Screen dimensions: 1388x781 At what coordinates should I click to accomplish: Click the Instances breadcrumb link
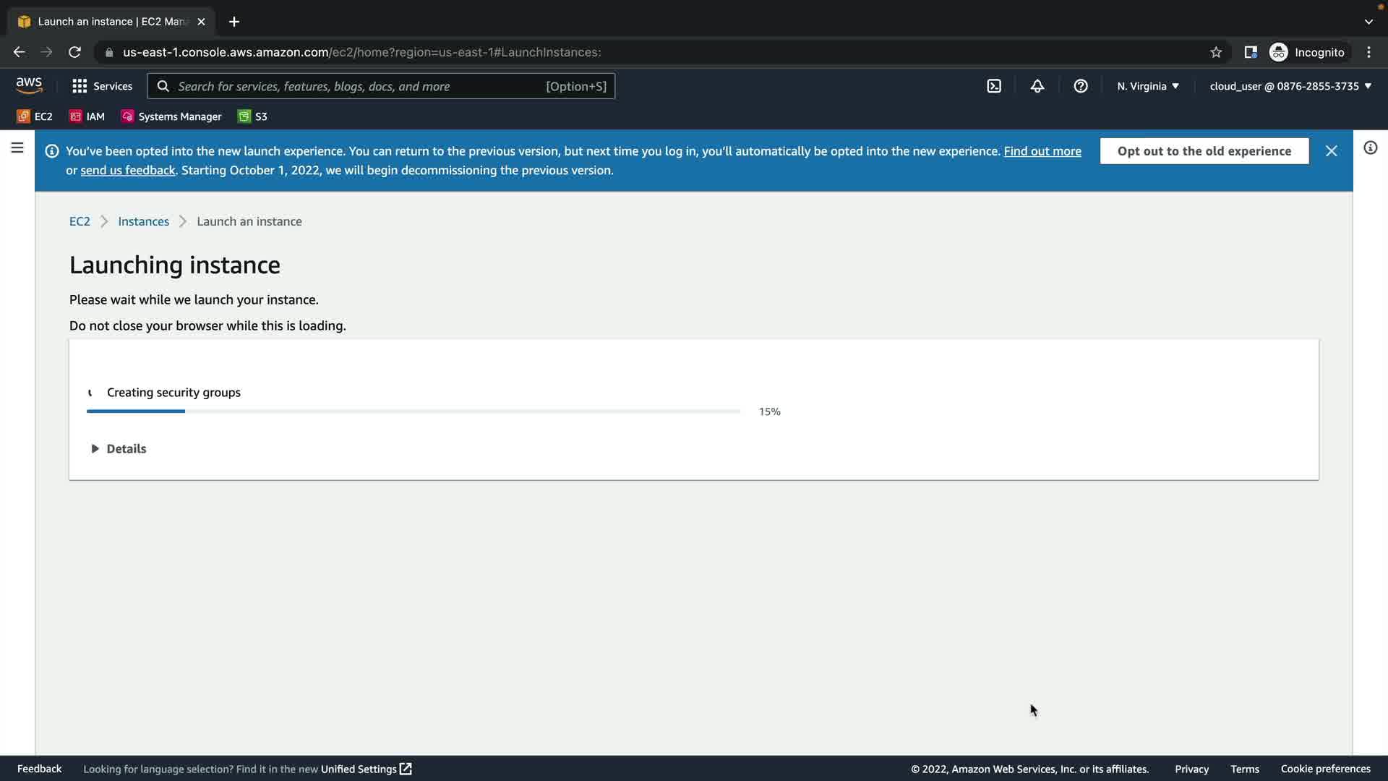coord(143,221)
